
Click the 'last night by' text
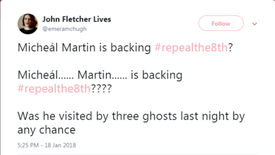212,116
